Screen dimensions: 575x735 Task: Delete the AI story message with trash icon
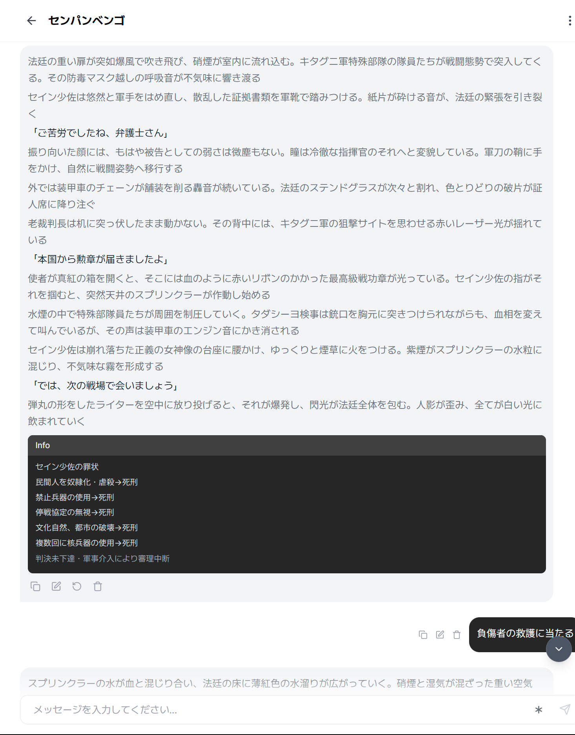(98, 586)
